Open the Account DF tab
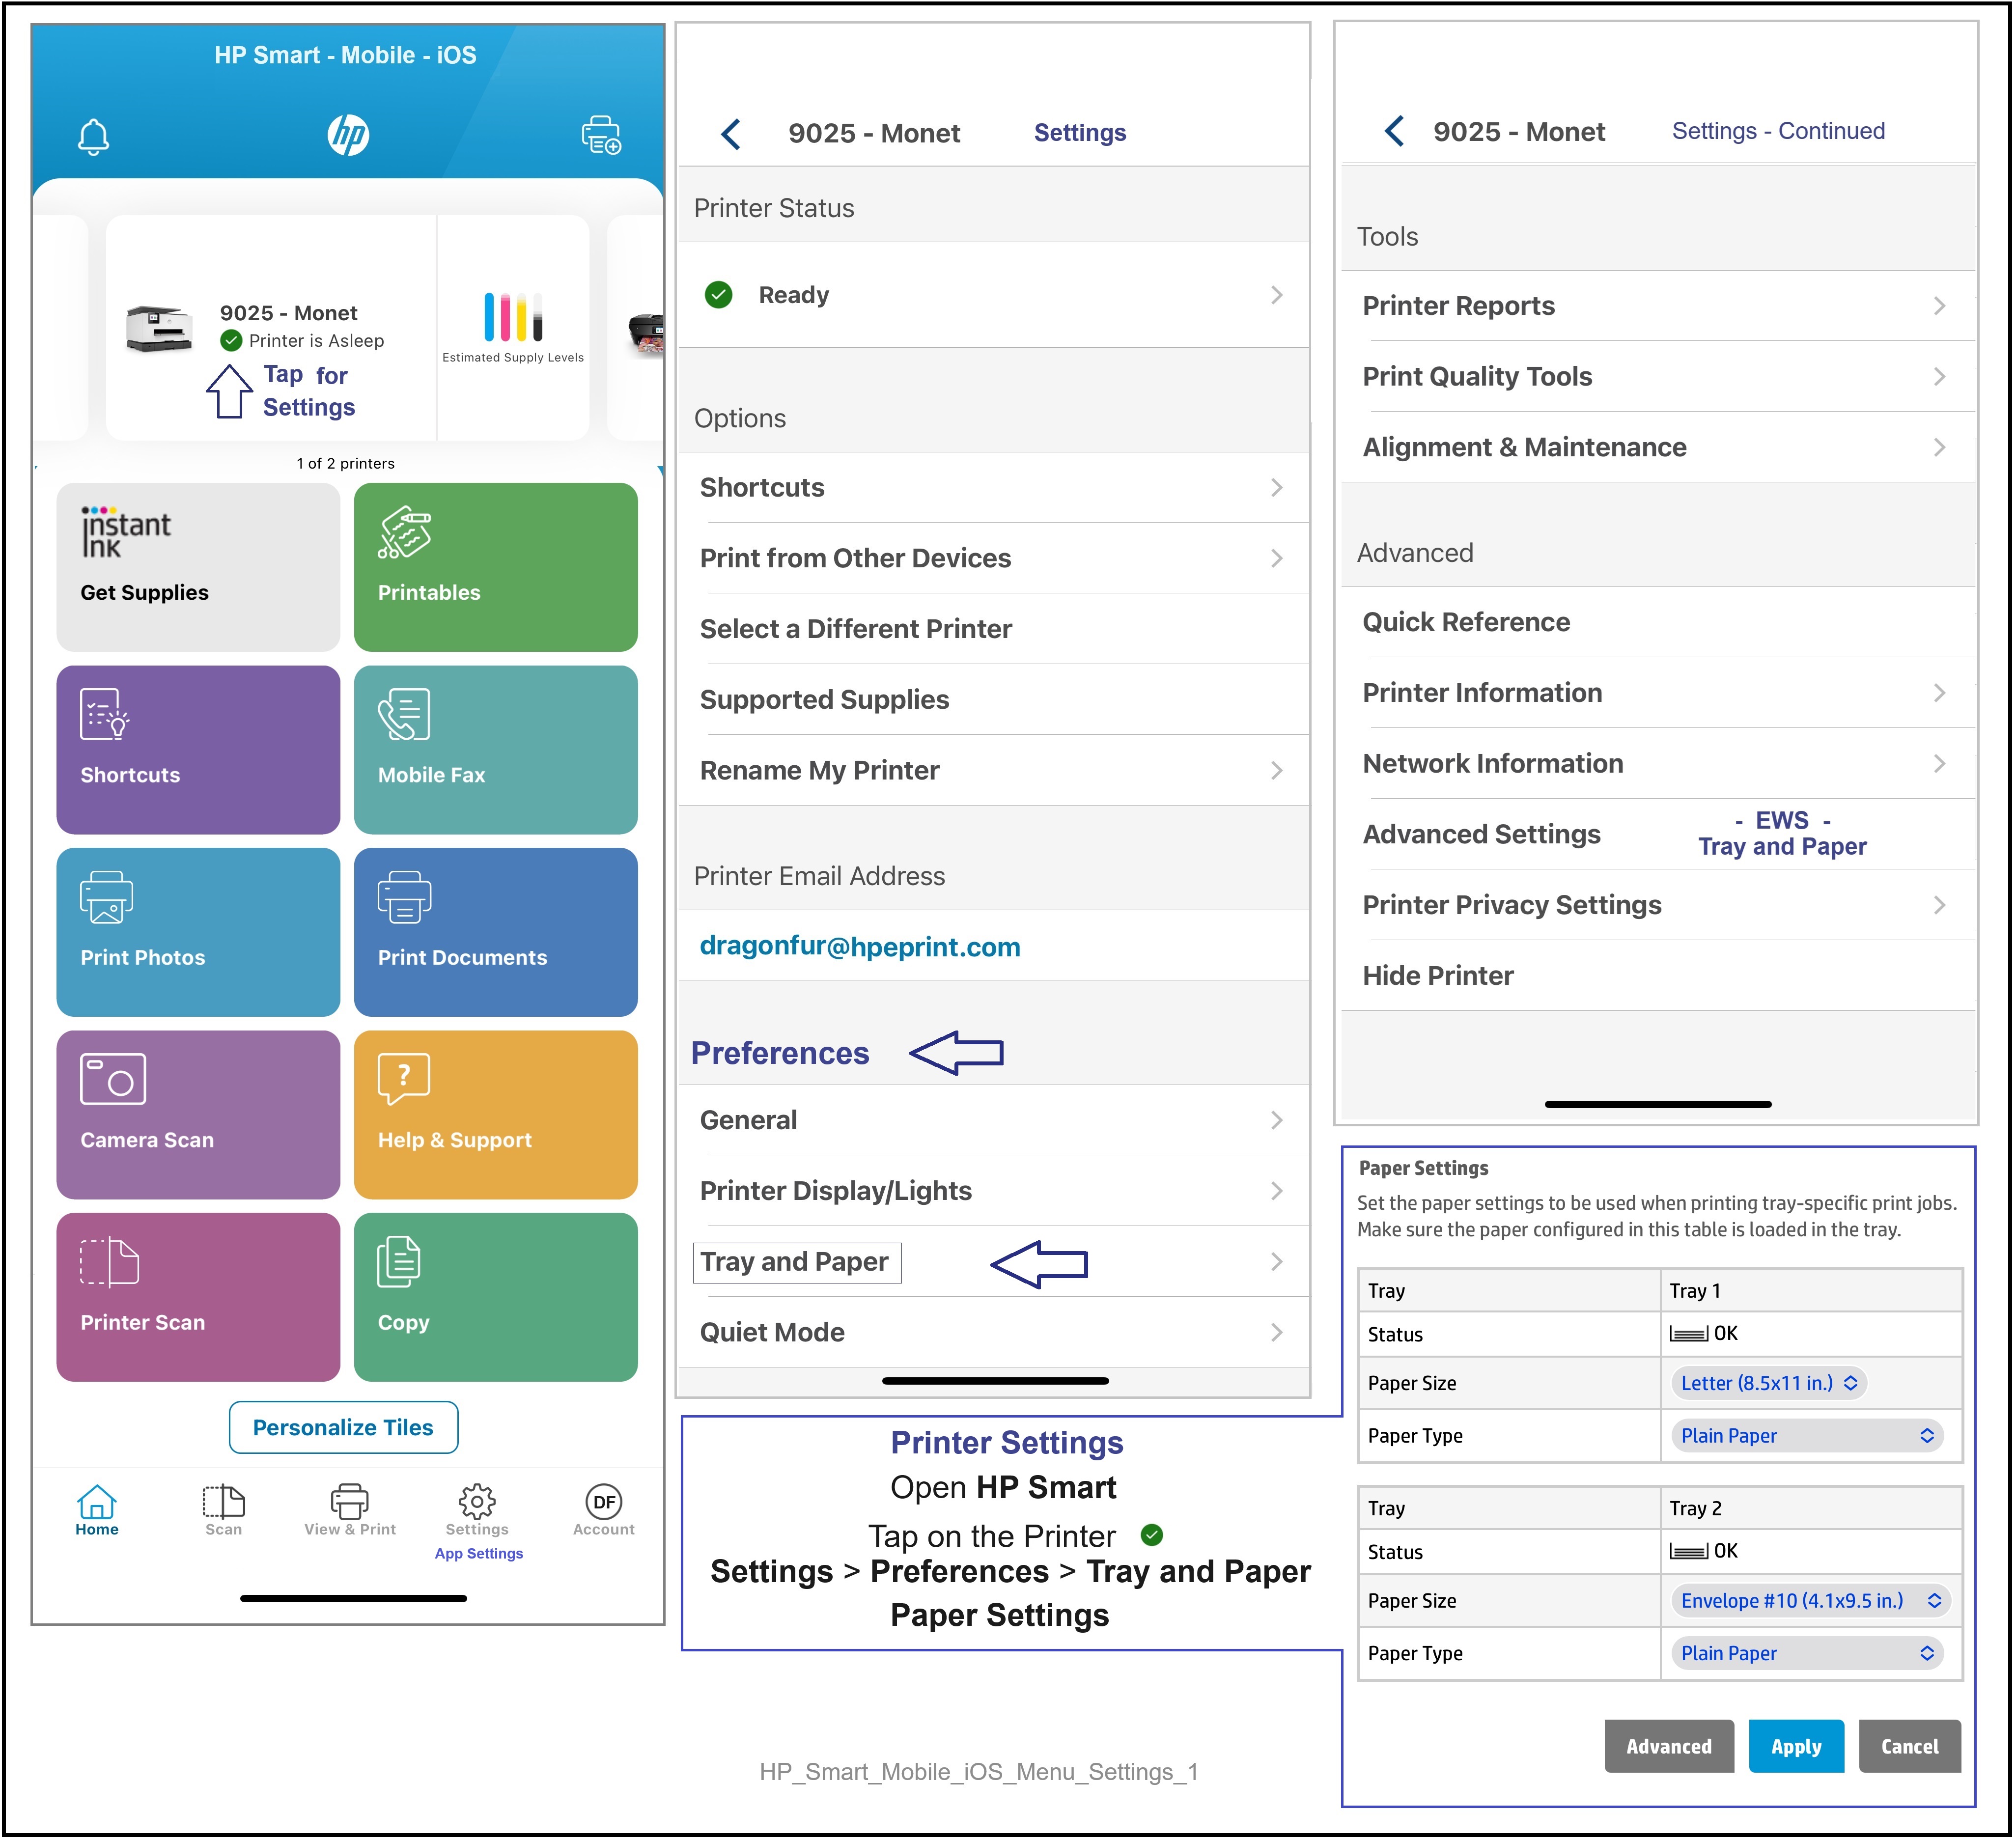2016x1839 pixels. [604, 1510]
